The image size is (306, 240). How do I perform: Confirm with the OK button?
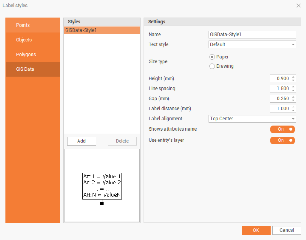click(x=256, y=230)
